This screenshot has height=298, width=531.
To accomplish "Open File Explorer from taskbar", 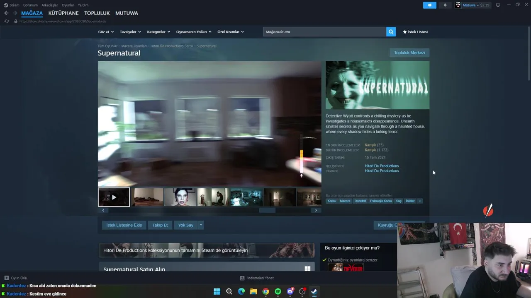I will 253,291.
